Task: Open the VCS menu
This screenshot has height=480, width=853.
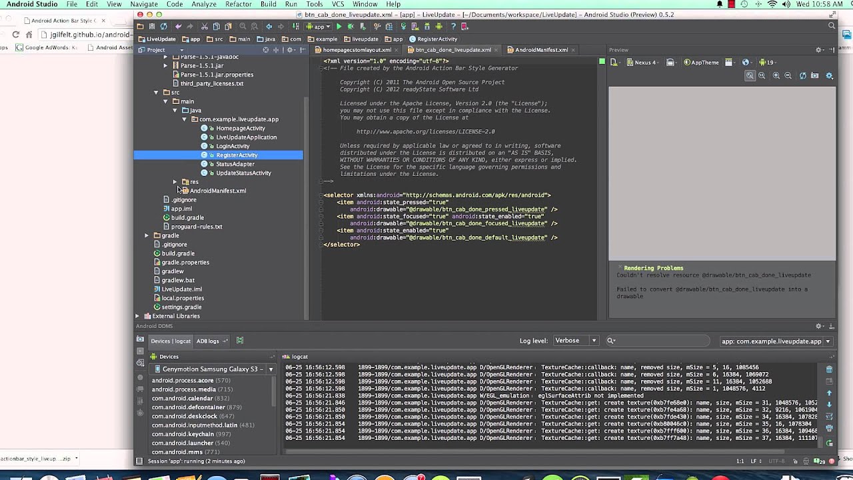Action: point(338,4)
